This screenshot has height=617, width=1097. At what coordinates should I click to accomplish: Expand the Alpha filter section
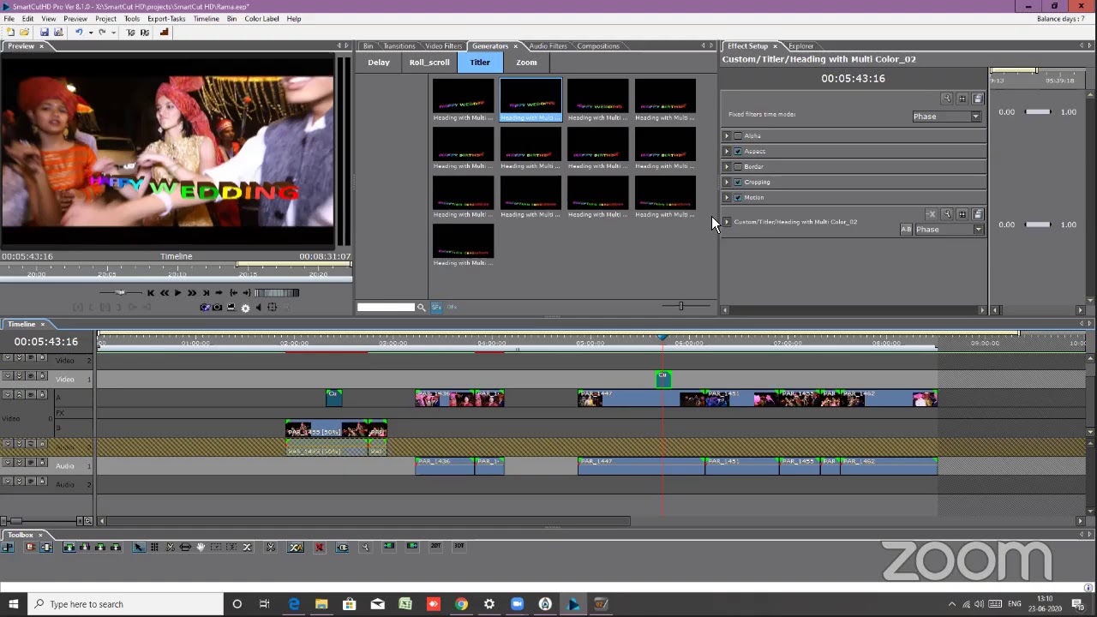(727, 136)
